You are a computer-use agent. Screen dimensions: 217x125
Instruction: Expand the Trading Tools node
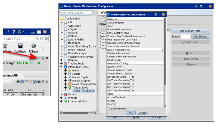coord(61,64)
